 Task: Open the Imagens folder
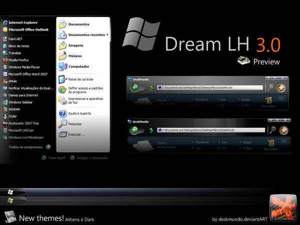coord(71,45)
